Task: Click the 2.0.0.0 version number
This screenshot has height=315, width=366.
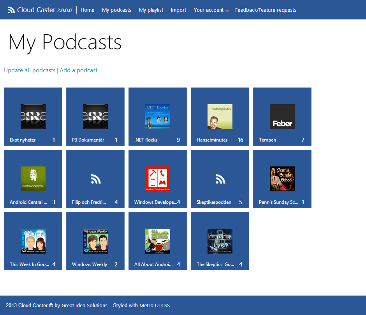Action: pos(64,10)
